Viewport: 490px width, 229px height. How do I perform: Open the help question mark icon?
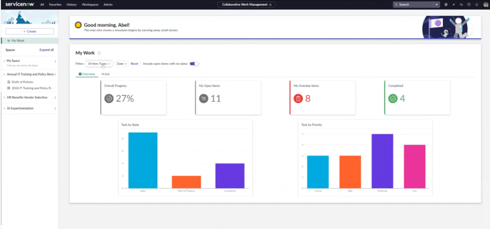point(469,4)
